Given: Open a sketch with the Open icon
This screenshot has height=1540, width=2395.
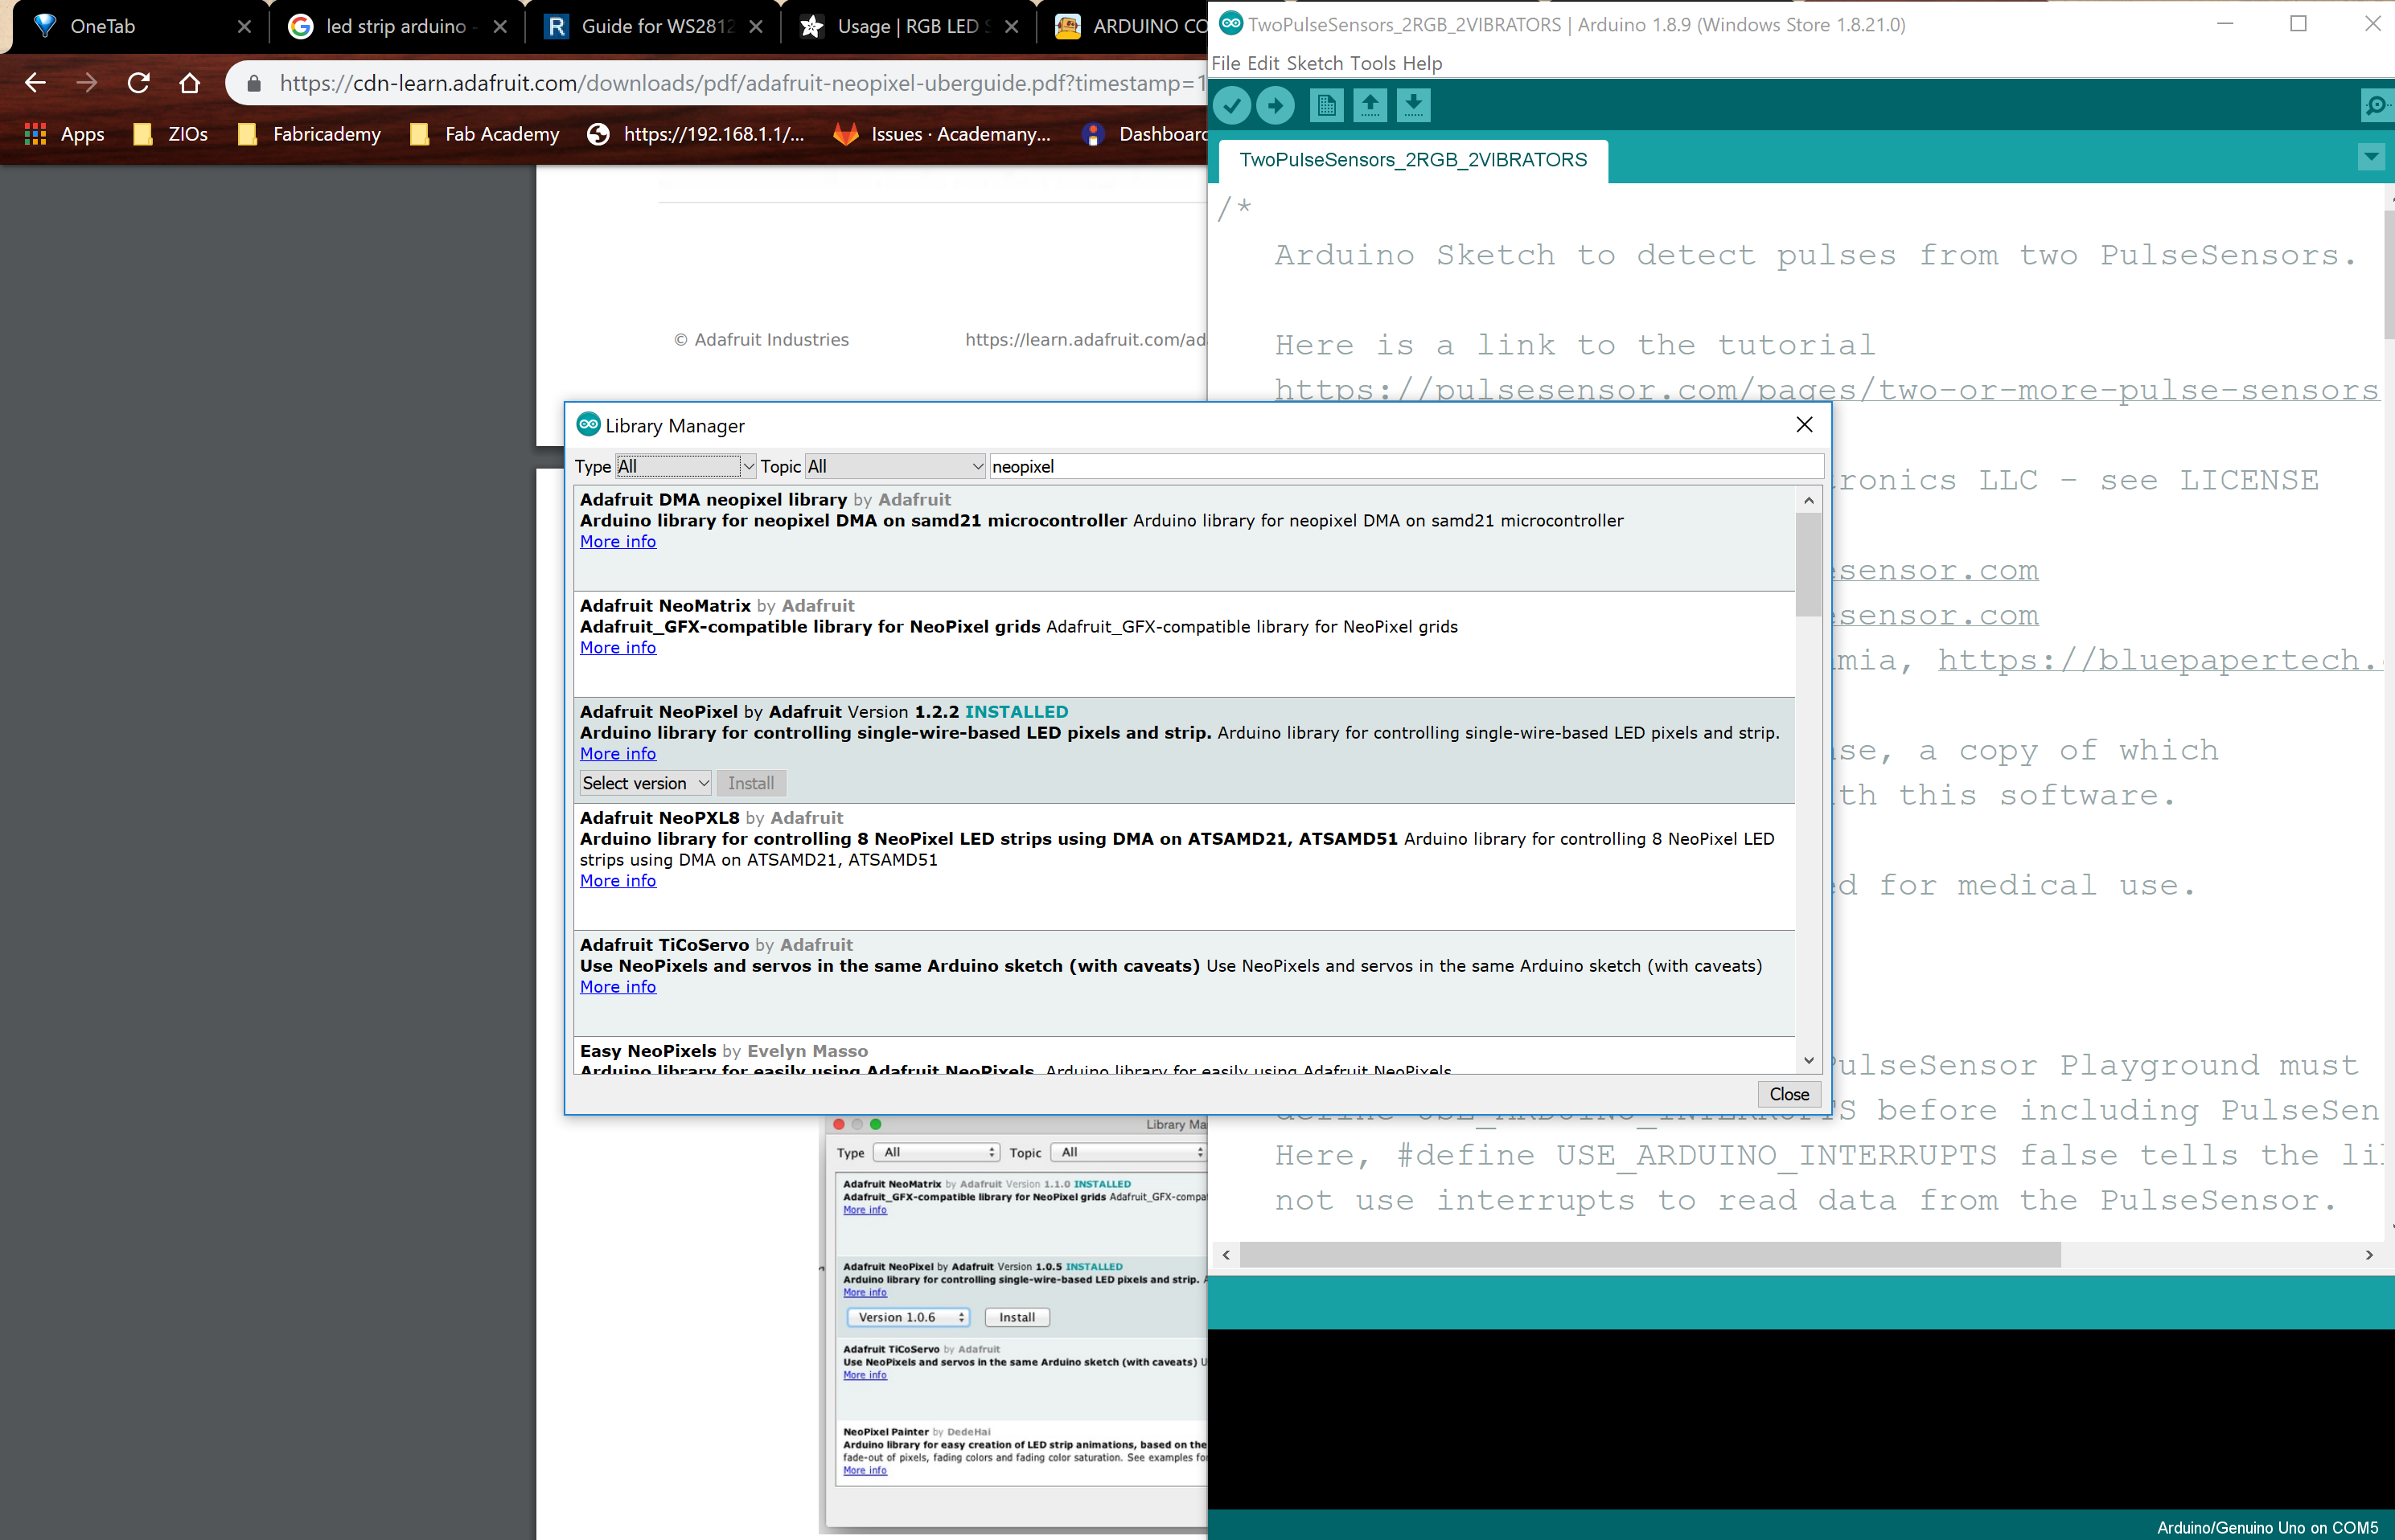Looking at the screenshot, I should pyautogui.click(x=1370, y=105).
